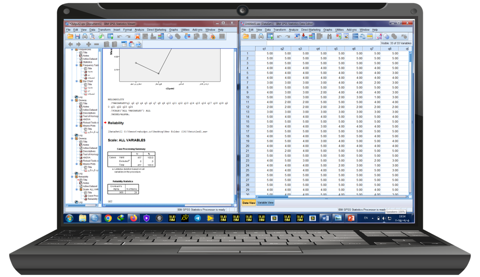This screenshot has height=277, width=480.
Task: Open the Value Labels toolbar icon
Action: tap(380, 37)
